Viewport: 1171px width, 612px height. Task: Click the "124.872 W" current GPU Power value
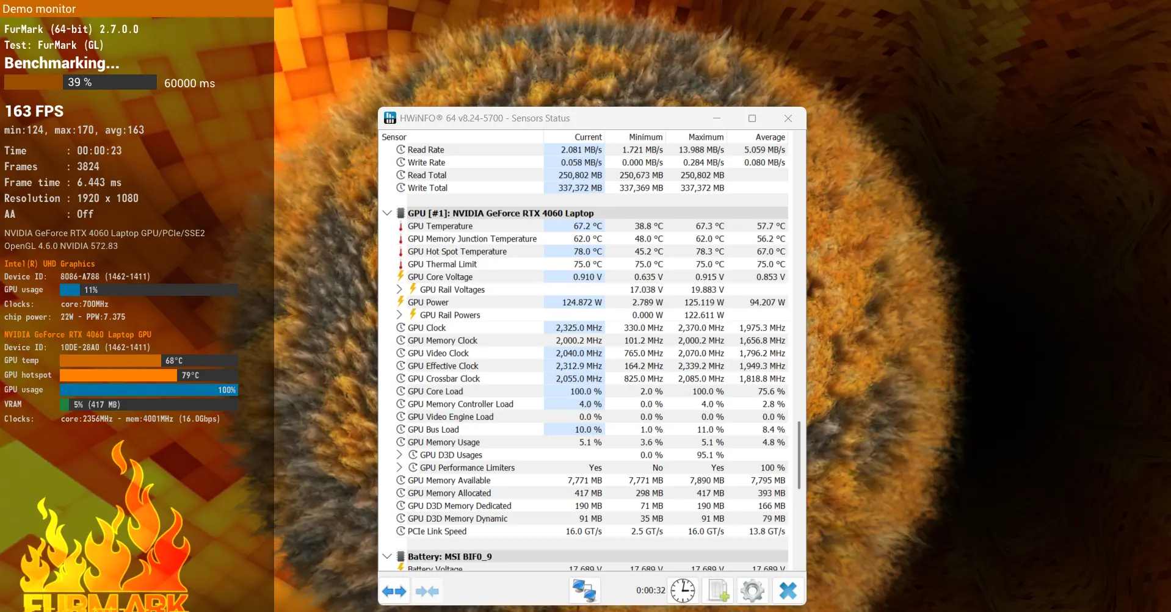tap(582, 302)
